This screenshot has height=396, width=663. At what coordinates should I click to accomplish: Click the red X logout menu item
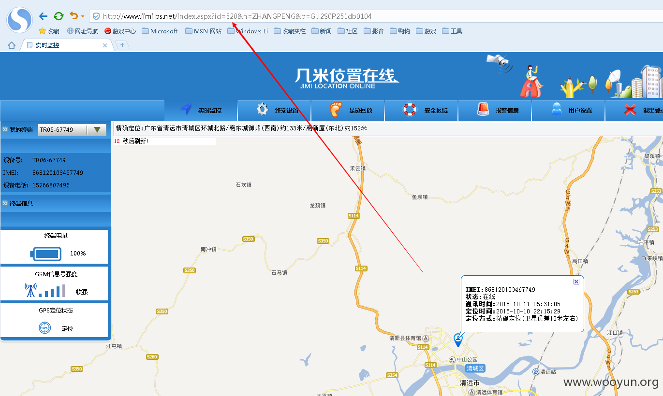[x=634, y=111]
